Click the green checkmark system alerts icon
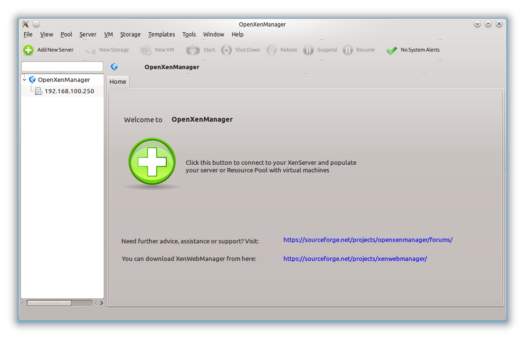This screenshot has height=339, width=525. click(x=392, y=51)
